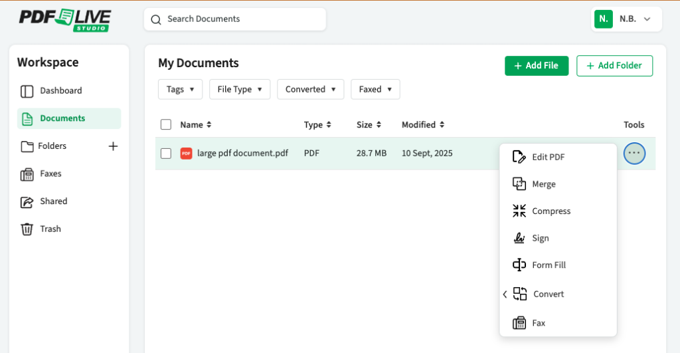Click the Fax machine icon in tools menu
Screen dimensions: 680x353
pyautogui.click(x=519, y=323)
